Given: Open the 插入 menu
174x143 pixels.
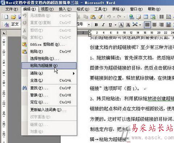Looking at the screenshot, I should (65, 9).
